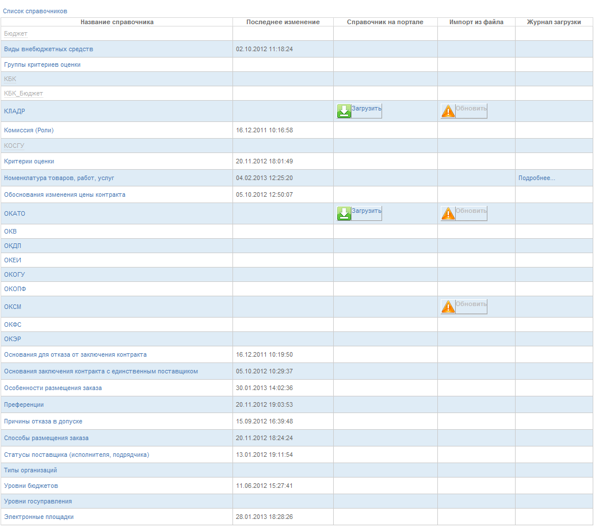The image size is (595, 527).
Task: Select the date 02.10.2012 11:18:24
Action: (265, 49)
